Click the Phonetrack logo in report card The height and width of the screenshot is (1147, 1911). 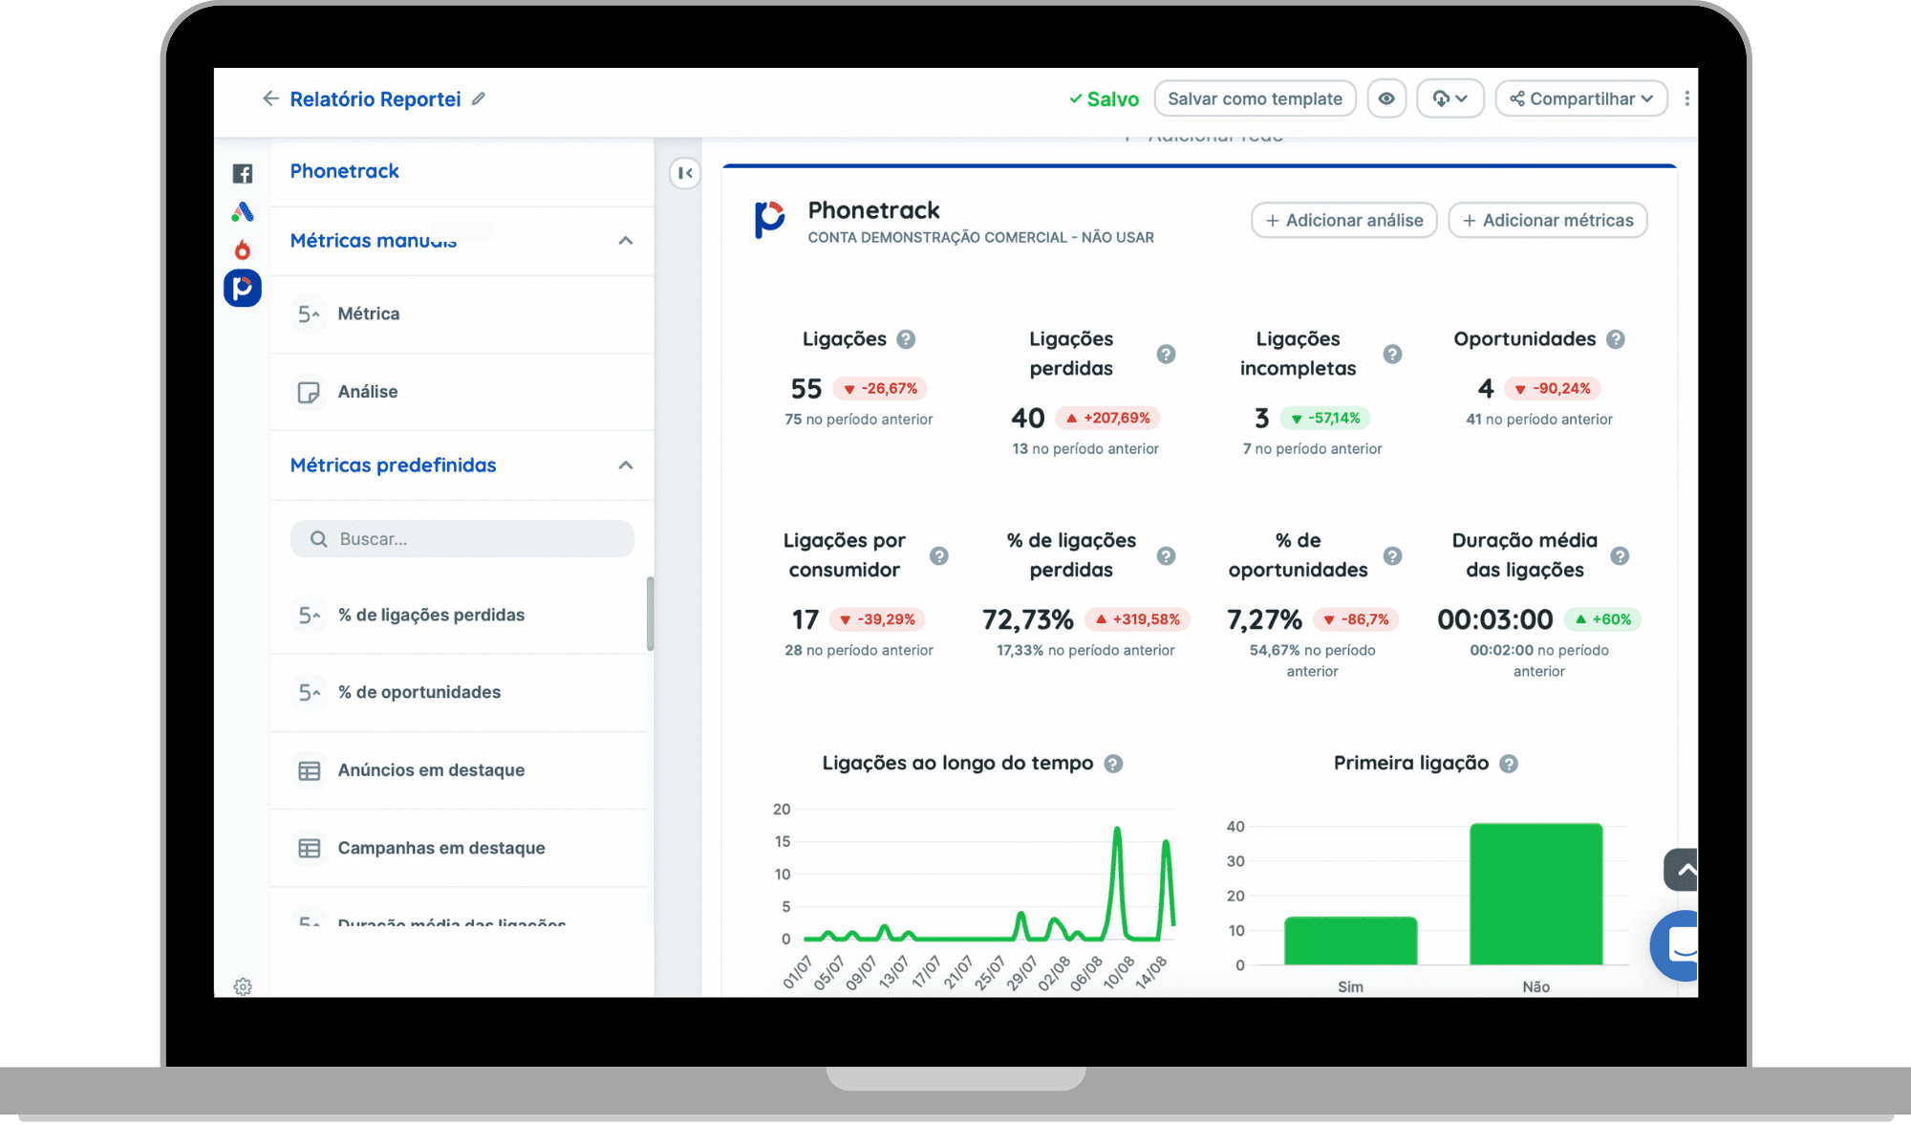[x=769, y=220]
